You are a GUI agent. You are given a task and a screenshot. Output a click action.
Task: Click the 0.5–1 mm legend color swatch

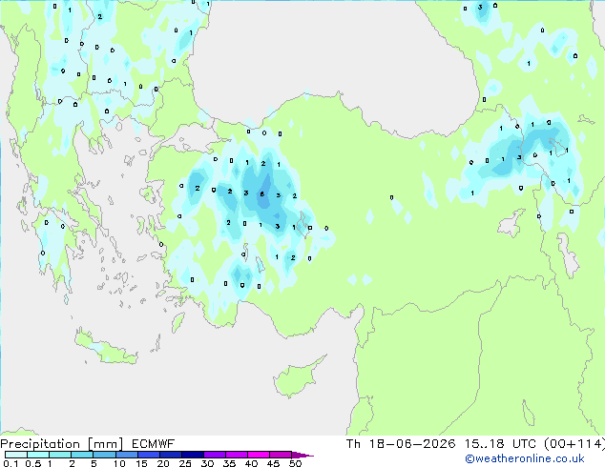pyautogui.click(x=38, y=455)
